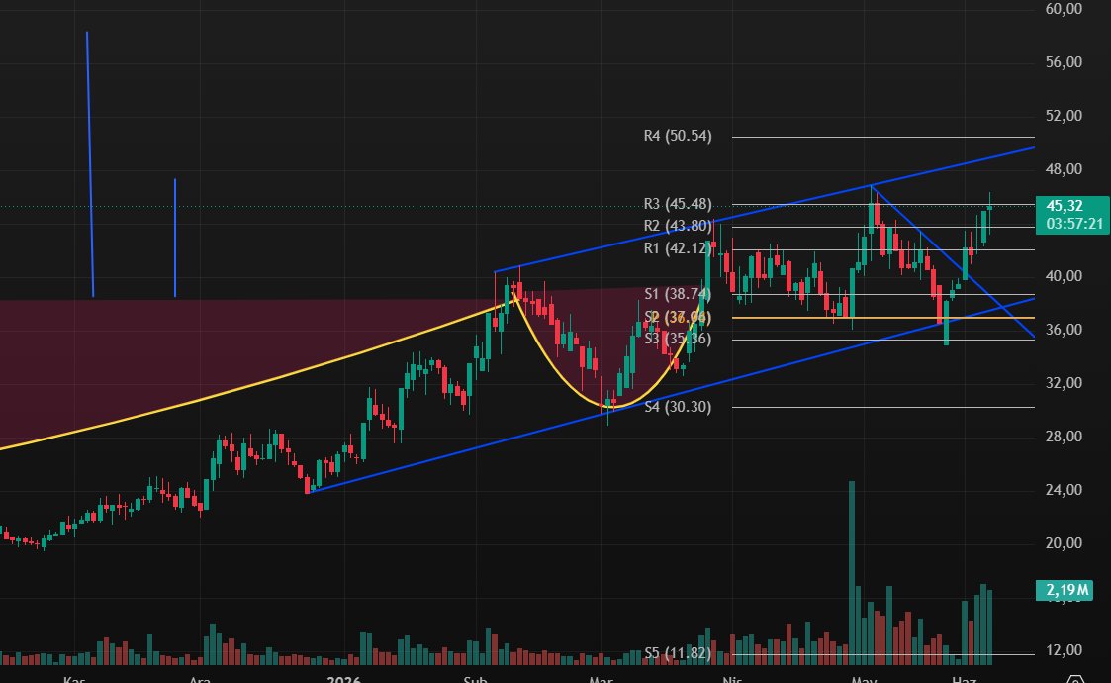
Task: Click the current price tag 45,32
Action: (1065, 206)
